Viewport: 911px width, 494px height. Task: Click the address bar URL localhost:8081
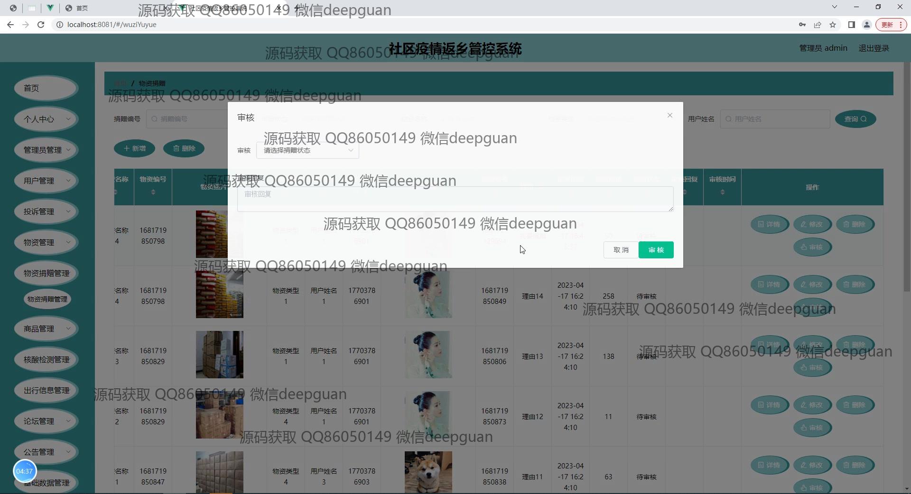click(112, 25)
